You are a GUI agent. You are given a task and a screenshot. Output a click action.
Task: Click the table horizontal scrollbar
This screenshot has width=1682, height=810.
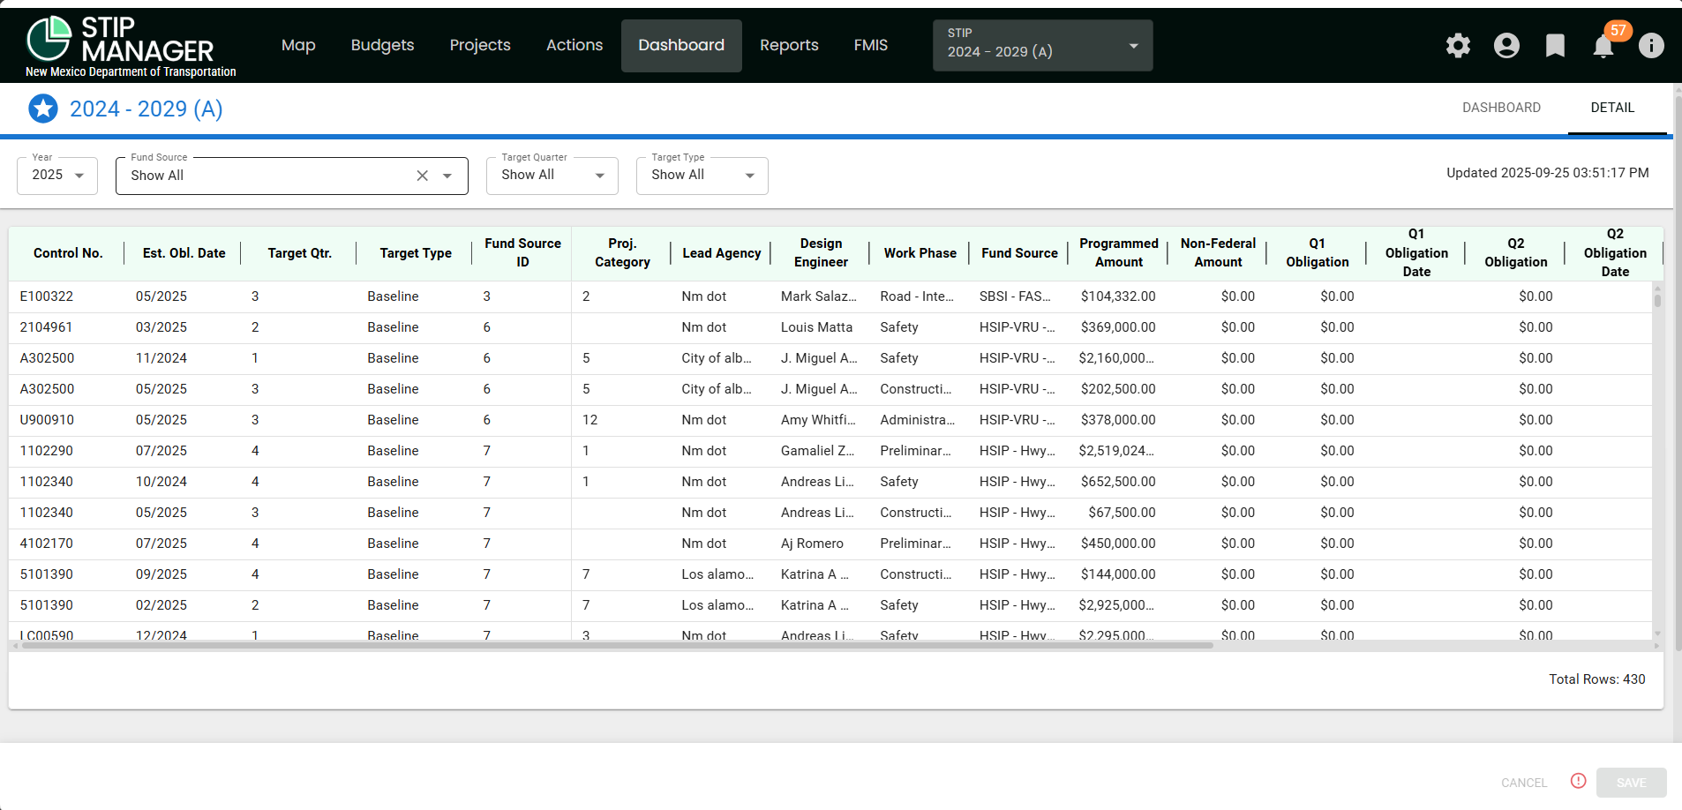tap(618, 646)
